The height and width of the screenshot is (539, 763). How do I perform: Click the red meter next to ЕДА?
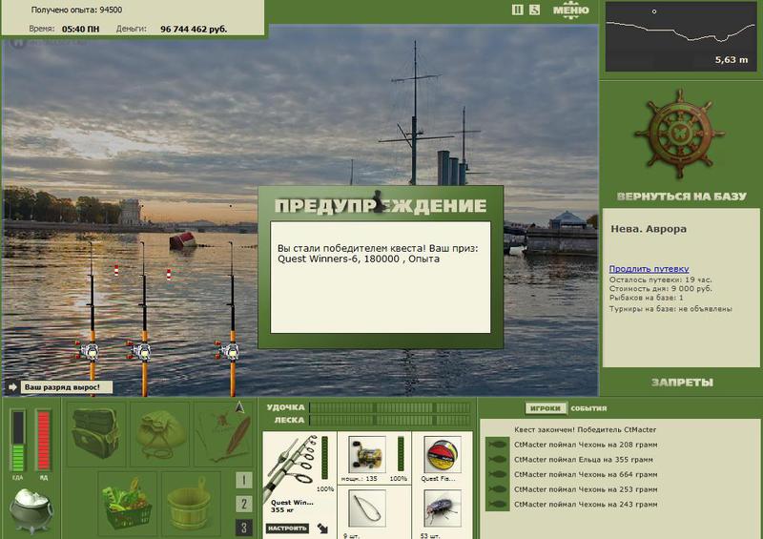coord(43,441)
